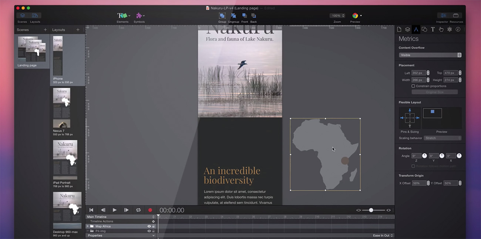Toggle the lock on the P4-img layer
This screenshot has width=481, height=239.
click(154, 231)
